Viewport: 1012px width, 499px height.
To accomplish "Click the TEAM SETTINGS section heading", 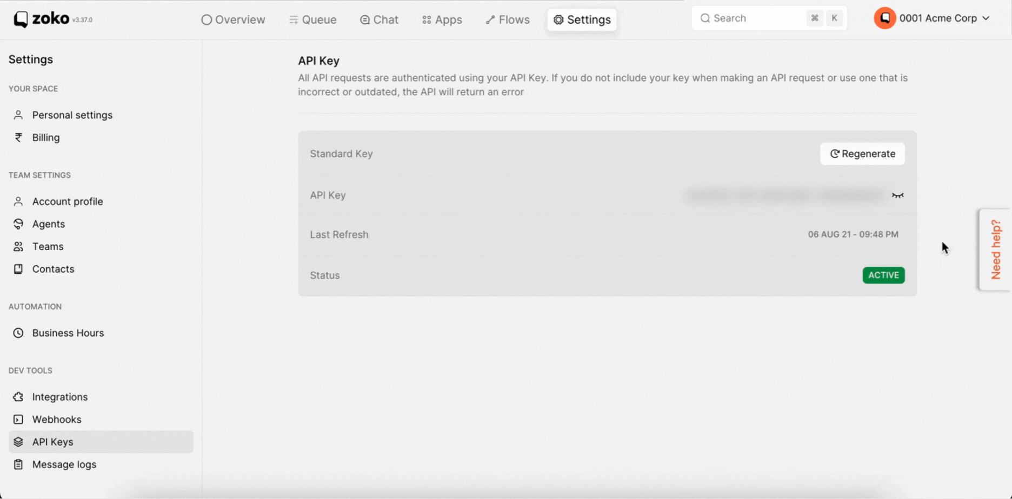I will pos(39,175).
